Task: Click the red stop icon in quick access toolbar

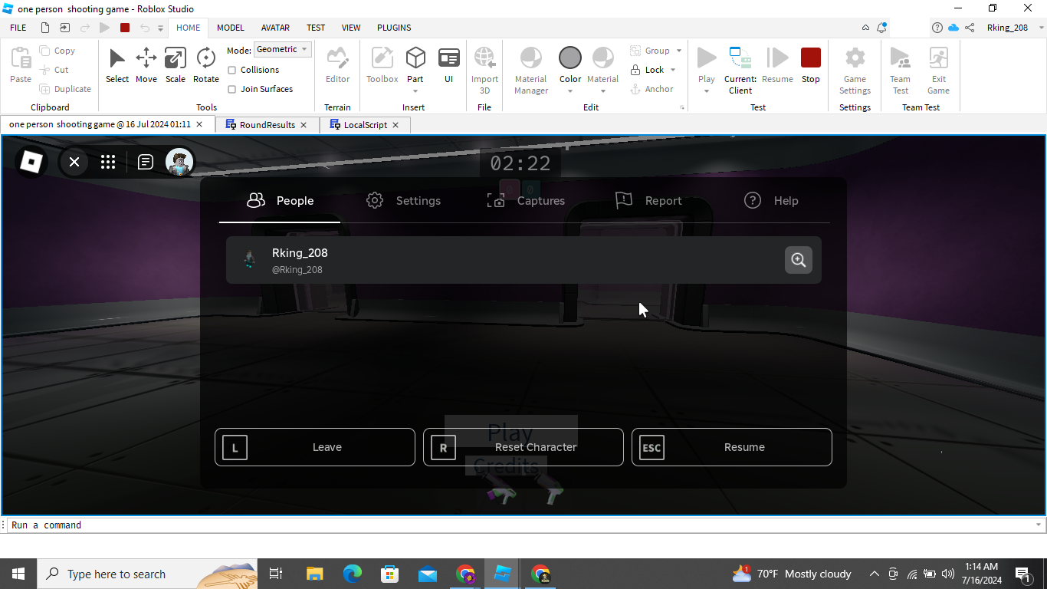Action: click(x=125, y=28)
